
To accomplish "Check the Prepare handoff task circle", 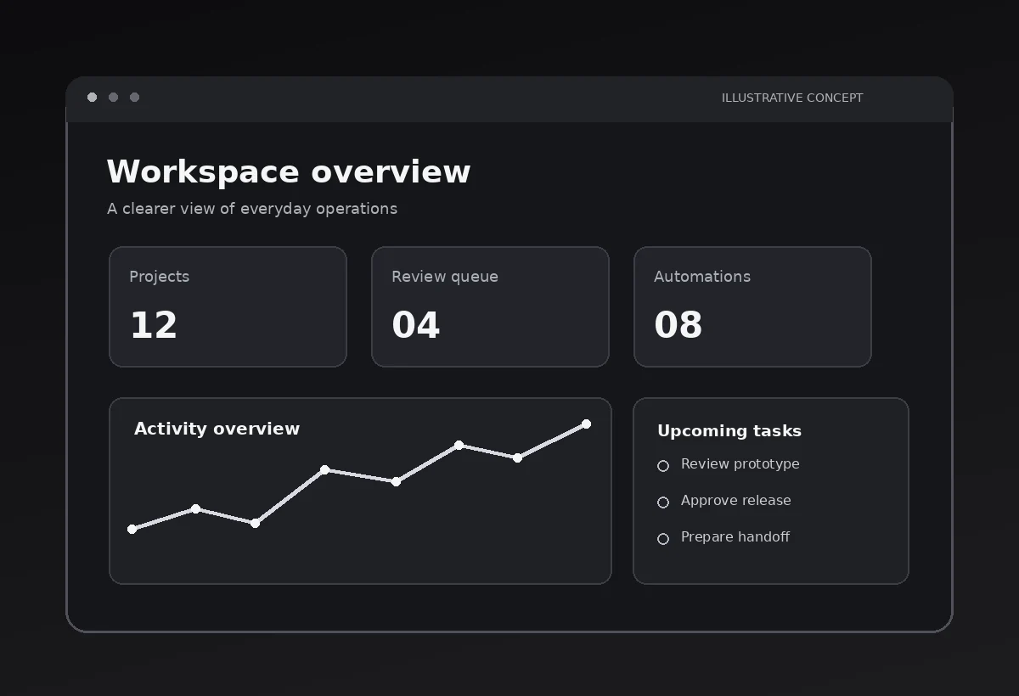I will pyautogui.click(x=663, y=539).
